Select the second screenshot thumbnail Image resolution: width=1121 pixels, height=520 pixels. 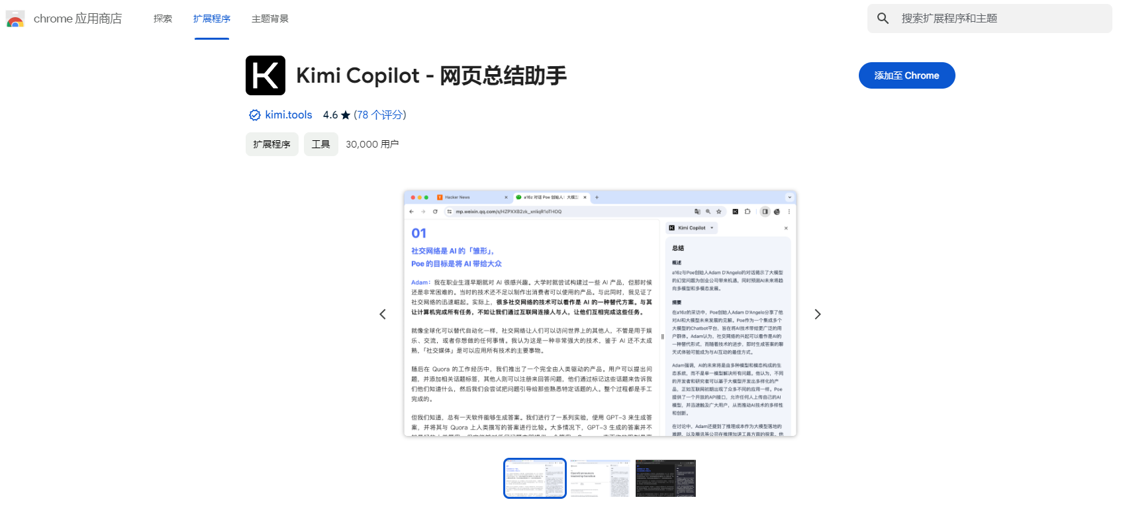click(x=600, y=478)
